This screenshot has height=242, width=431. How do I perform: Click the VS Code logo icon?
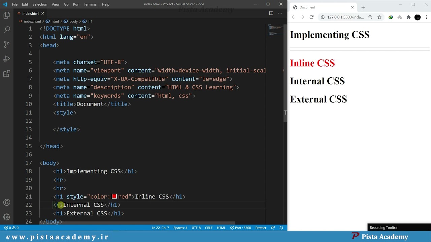click(5, 4)
